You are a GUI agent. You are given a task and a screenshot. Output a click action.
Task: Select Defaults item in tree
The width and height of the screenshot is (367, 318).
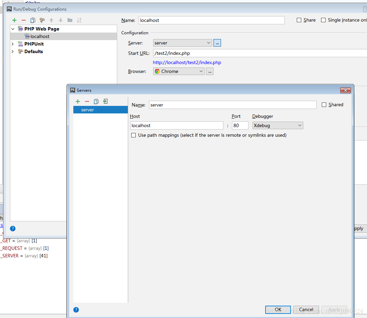click(34, 51)
